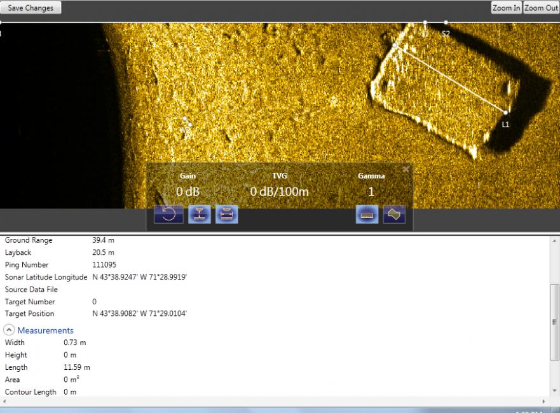Image resolution: width=560 pixels, height=413 pixels.
Task: Click the Height value 0 m
Action: click(x=70, y=355)
